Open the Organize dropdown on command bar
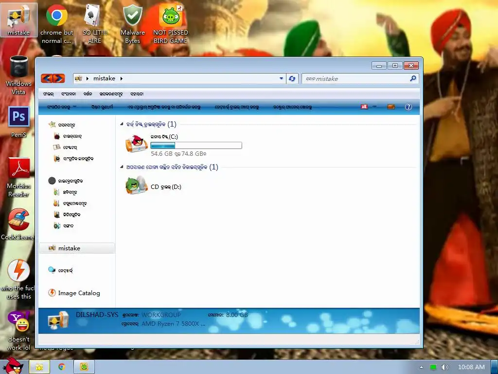Viewport: 498px width, 374px height. click(x=61, y=107)
